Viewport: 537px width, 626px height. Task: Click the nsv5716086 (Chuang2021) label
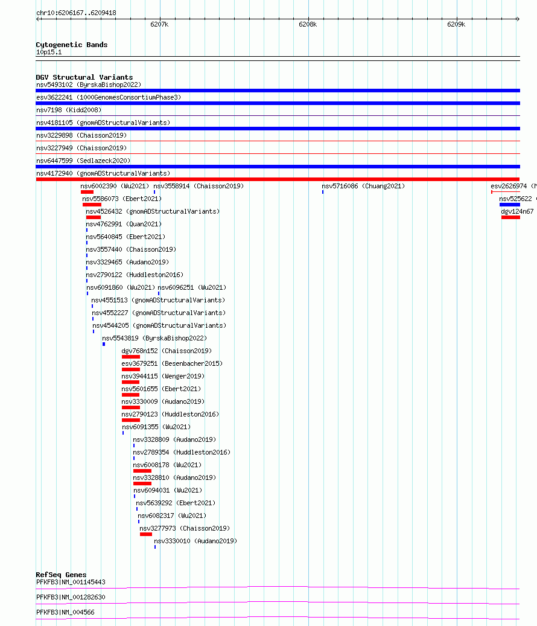(363, 186)
